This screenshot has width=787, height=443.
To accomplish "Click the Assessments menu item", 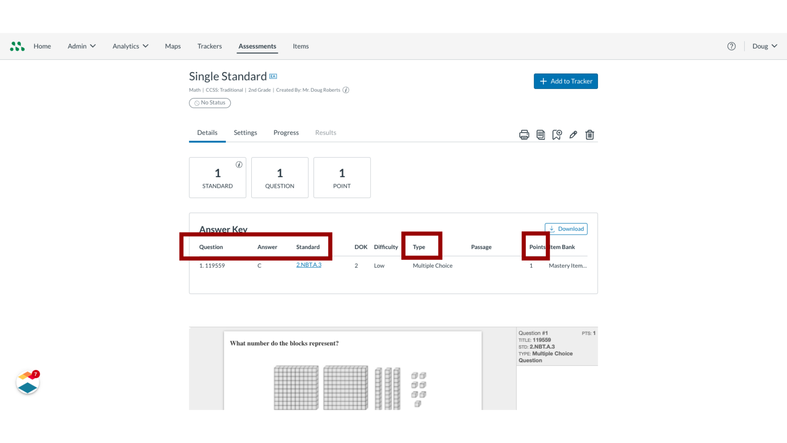I will (x=257, y=46).
